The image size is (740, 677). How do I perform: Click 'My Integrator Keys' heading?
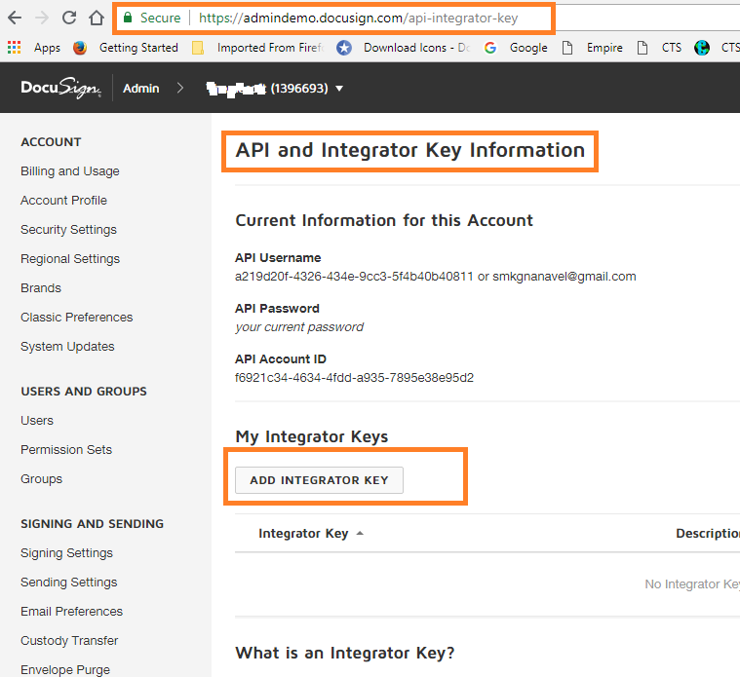(311, 436)
